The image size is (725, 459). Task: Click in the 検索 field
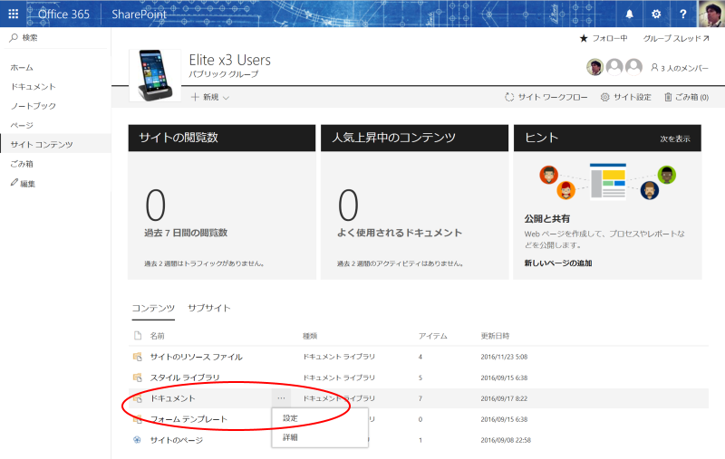tap(55, 37)
